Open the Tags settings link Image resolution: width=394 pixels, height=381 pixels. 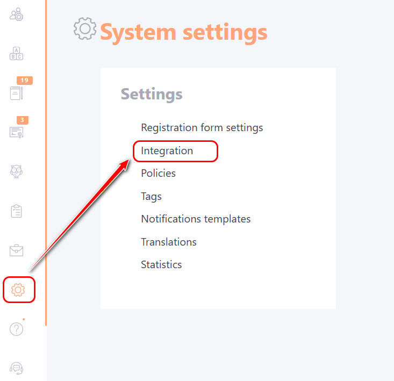click(151, 197)
